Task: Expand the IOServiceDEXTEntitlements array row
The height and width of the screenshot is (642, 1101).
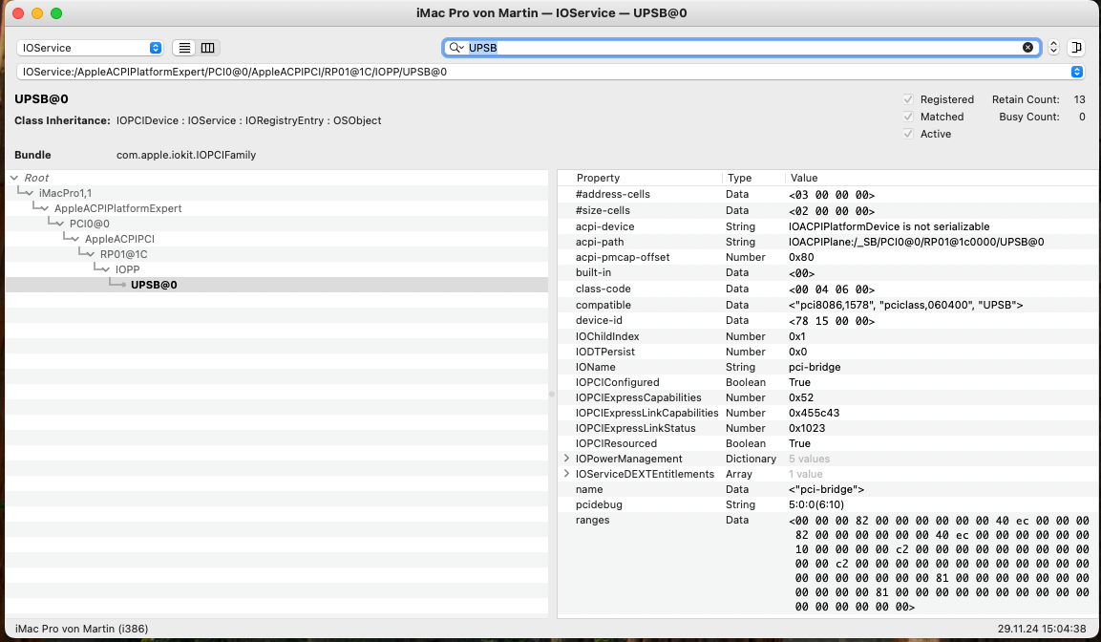Action: click(x=567, y=474)
